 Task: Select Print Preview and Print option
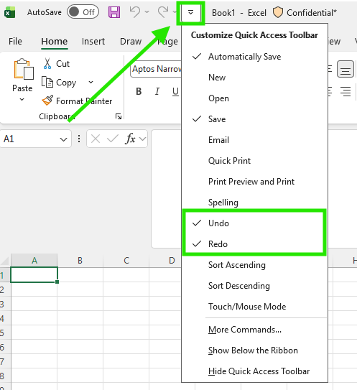coord(254,182)
